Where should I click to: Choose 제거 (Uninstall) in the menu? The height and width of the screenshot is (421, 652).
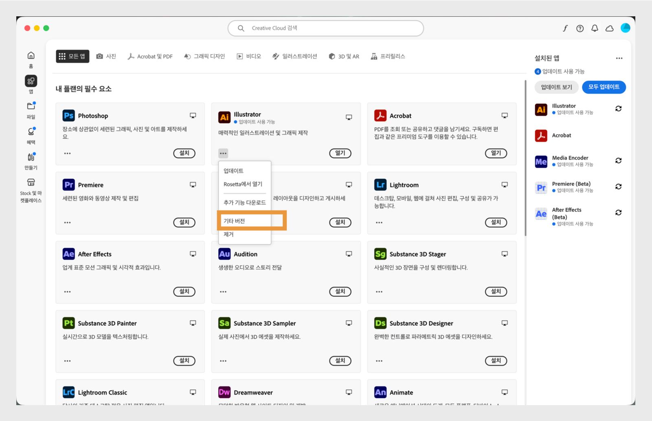245,235
